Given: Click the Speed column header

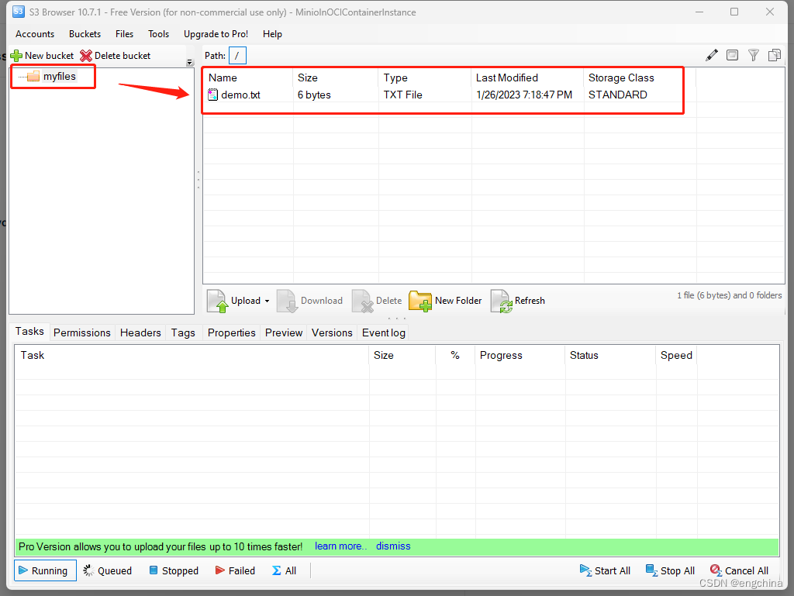Looking at the screenshot, I should click(x=676, y=355).
